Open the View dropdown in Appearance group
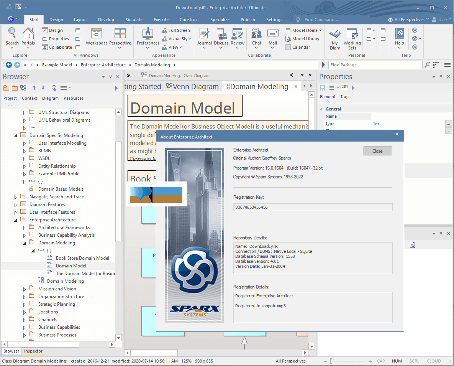Viewport: 454px width, 366px height. point(172,47)
